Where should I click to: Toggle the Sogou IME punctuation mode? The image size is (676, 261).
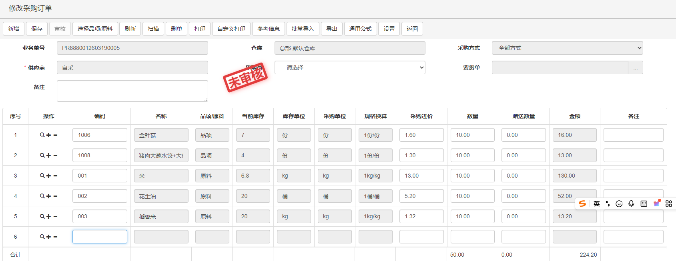pos(608,204)
